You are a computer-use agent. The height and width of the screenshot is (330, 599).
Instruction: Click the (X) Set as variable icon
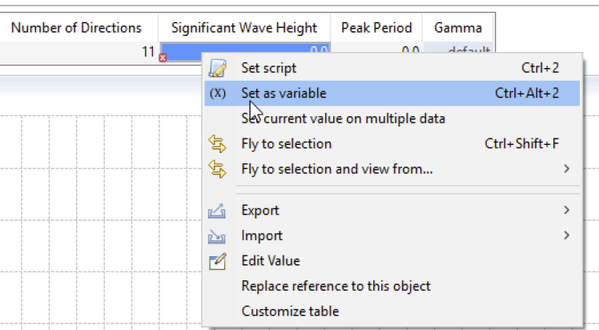(217, 94)
